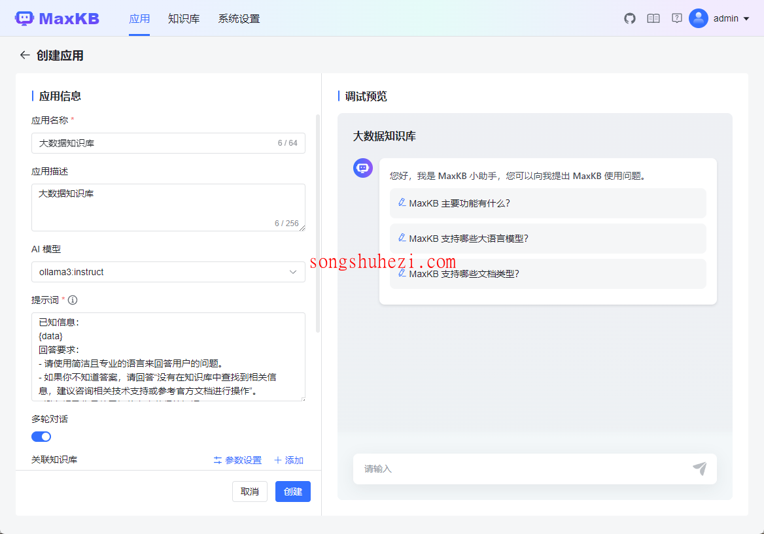The image size is (764, 534).
Task: Open 参数设置 for linked knowledge base
Action: tap(237, 460)
